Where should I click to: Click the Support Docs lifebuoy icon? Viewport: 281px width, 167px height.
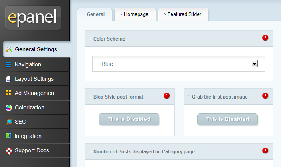(x=9, y=151)
